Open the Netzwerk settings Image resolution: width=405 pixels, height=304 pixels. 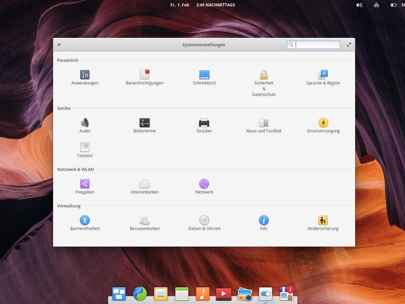204,187
